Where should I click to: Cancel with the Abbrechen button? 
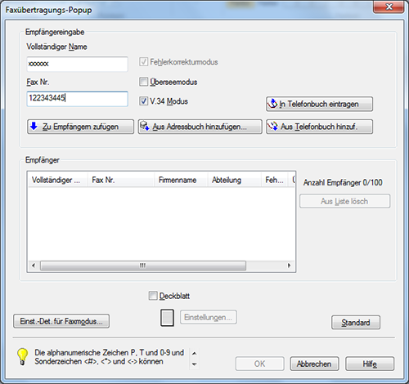coord(314,364)
